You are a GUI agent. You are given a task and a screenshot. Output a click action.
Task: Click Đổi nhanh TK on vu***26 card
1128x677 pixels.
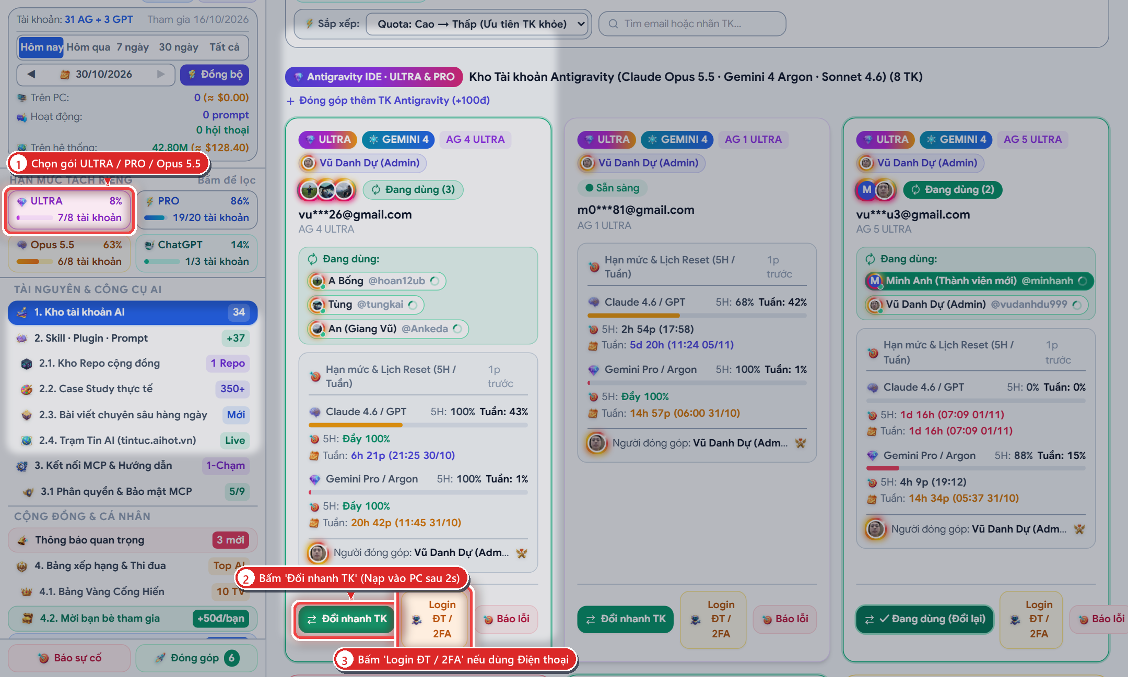tap(346, 619)
